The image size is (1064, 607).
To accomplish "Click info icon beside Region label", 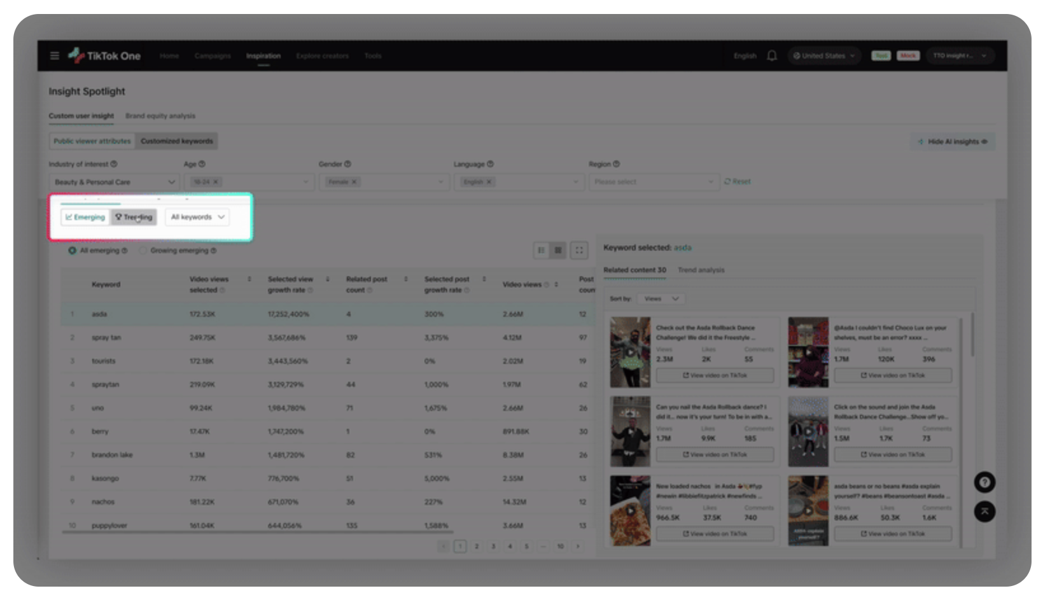I will [616, 164].
